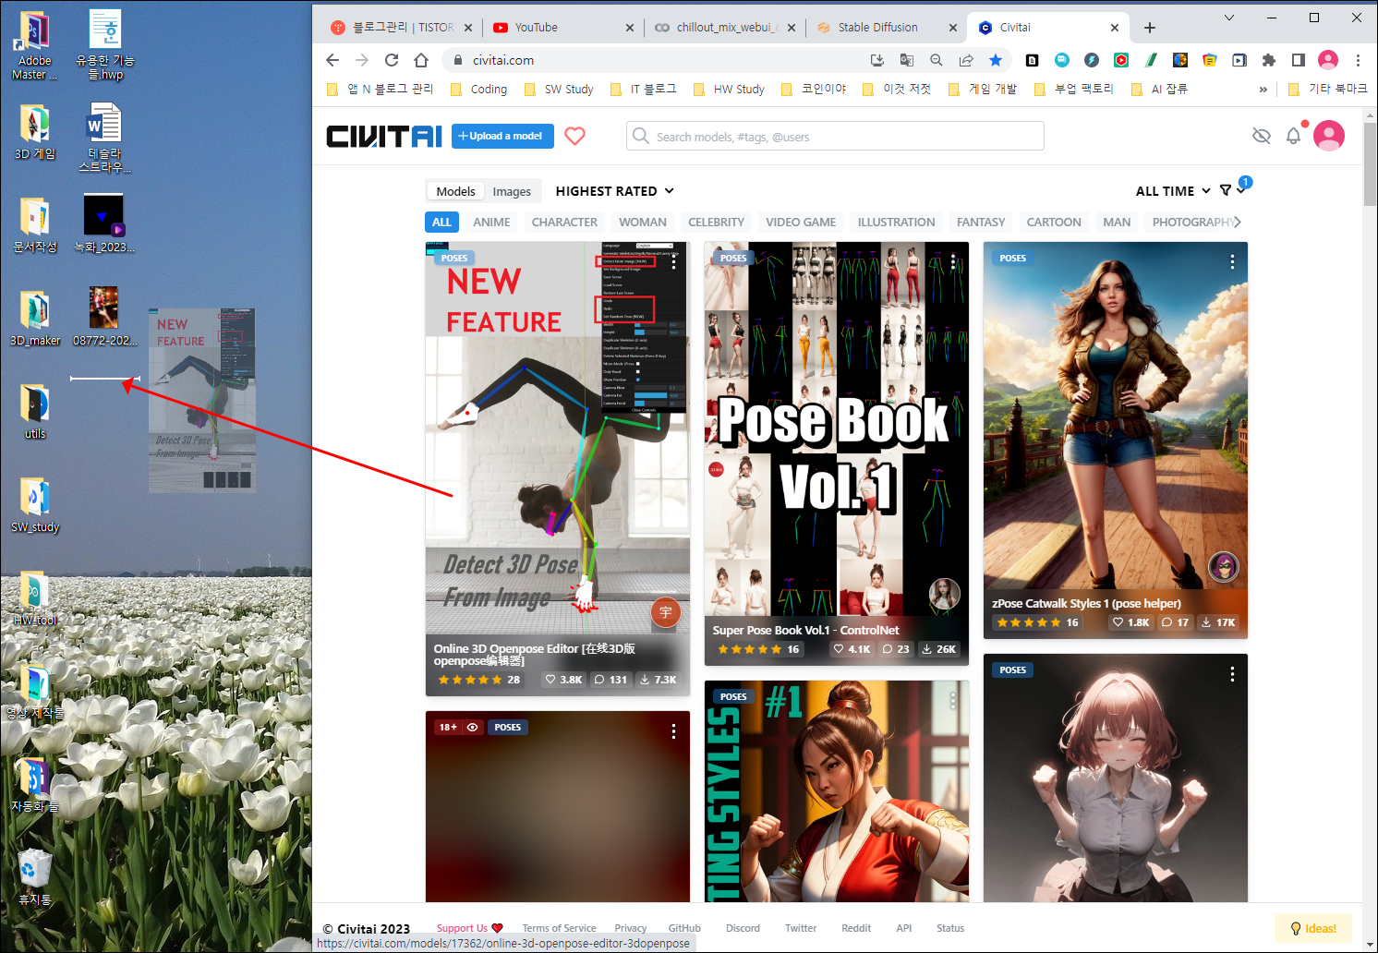Toggle the hidden content eye-slash icon
The height and width of the screenshot is (953, 1378).
click(1262, 136)
